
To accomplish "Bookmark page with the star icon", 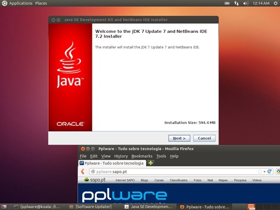I will (260, 171).
